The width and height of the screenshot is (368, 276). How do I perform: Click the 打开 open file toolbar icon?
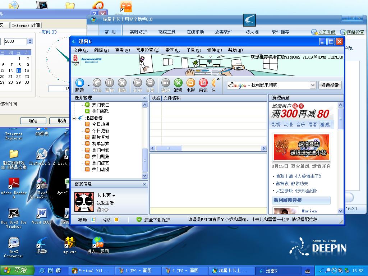(138, 86)
